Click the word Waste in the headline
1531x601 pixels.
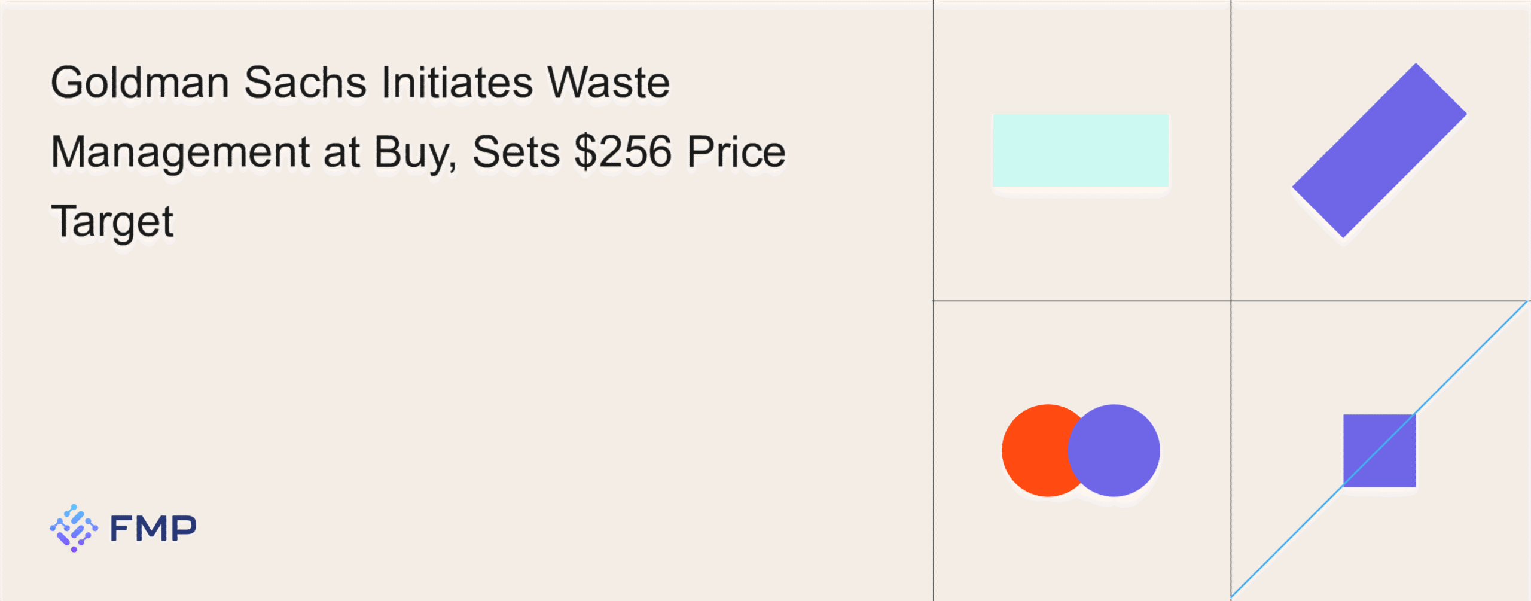click(609, 83)
